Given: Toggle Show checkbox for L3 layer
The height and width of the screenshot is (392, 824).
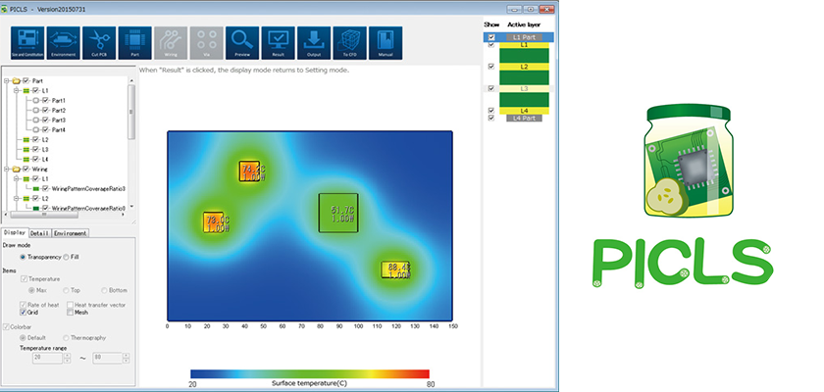Looking at the screenshot, I should [491, 88].
